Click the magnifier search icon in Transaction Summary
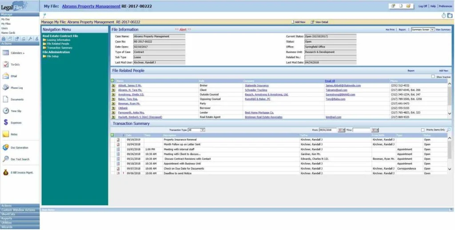 tap(449, 130)
